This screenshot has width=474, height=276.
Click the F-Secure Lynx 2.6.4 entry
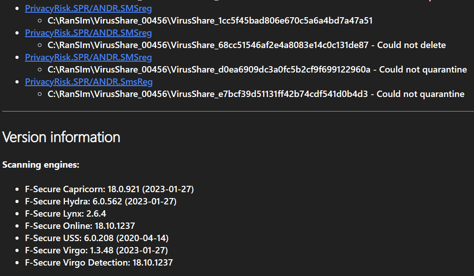click(x=65, y=213)
